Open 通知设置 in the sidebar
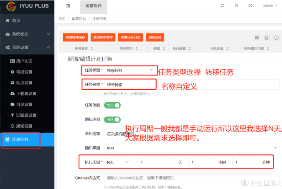Image resolution: width=282 pixels, height=189 pixels. point(27,126)
